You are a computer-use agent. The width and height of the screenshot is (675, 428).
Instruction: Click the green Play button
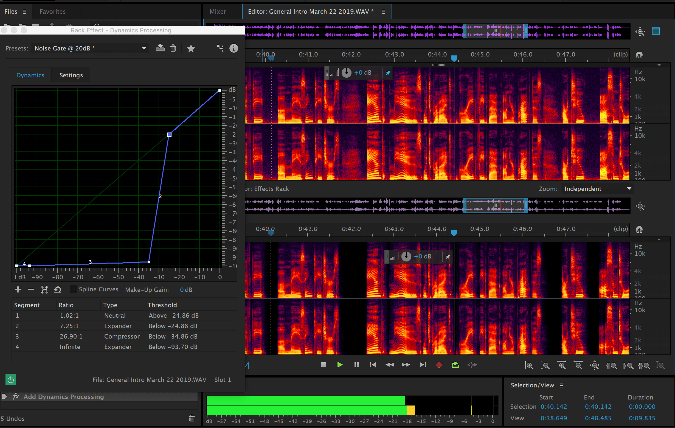point(340,365)
